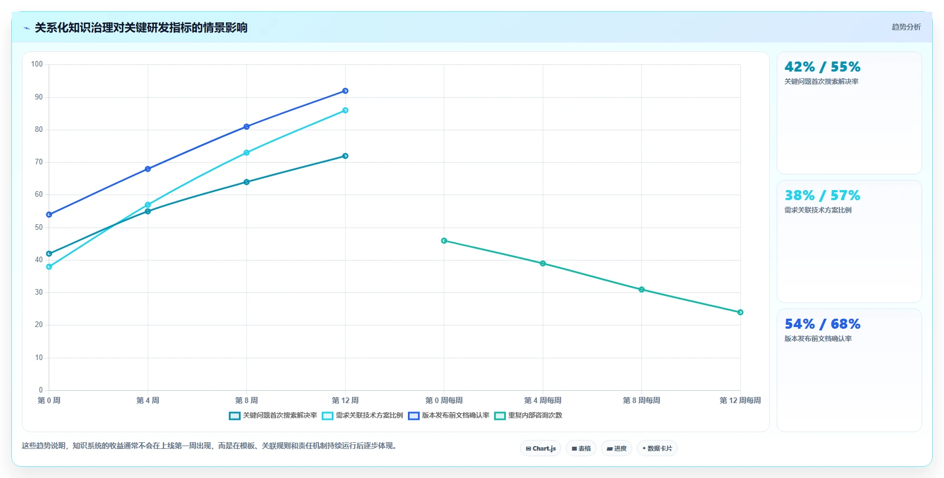This screenshot has width=944, height=478.
Task: Click the 第 8 周 x-axis label
Action: [247, 400]
